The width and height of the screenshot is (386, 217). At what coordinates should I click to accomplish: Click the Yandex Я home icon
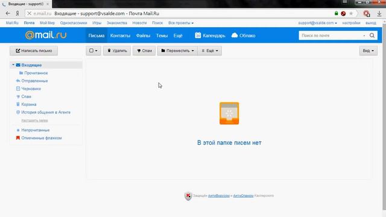point(17,13)
